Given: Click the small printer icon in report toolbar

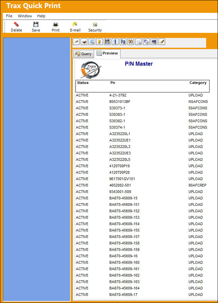Looking at the screenshot, I should [x=84, y=42].
